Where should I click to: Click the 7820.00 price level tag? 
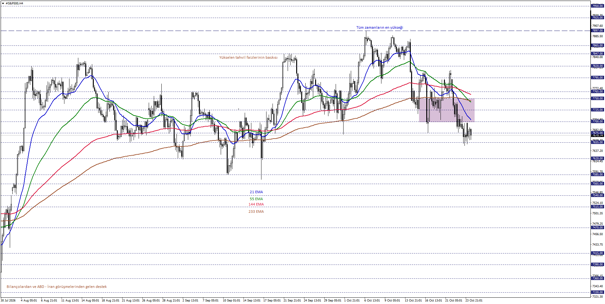[x=597, y=66]
